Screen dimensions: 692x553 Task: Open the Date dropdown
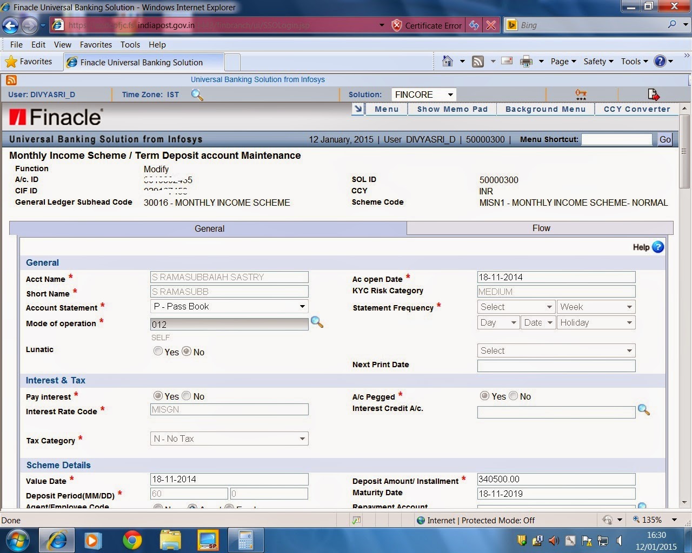(538, 322)
